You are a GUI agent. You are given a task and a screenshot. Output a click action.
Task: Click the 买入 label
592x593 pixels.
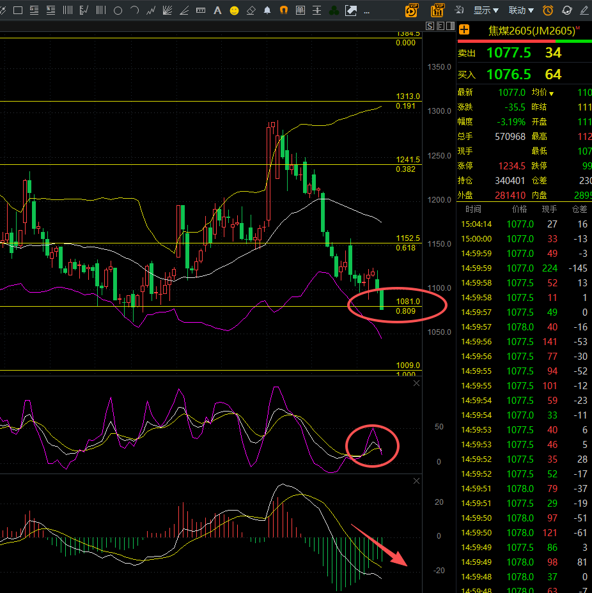tap(467, 75)
